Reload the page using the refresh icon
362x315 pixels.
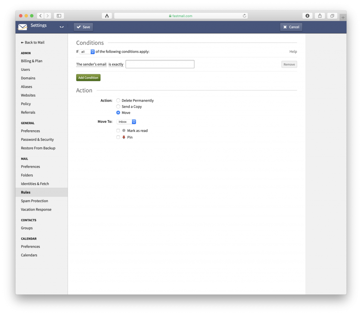click(x=244, y=16)
